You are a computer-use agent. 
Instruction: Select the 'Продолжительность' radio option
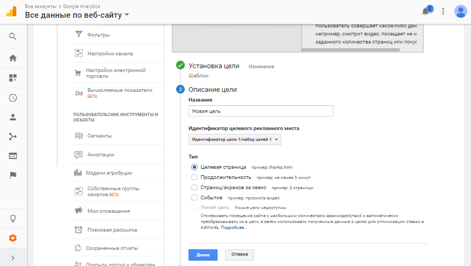click(194, 177)
